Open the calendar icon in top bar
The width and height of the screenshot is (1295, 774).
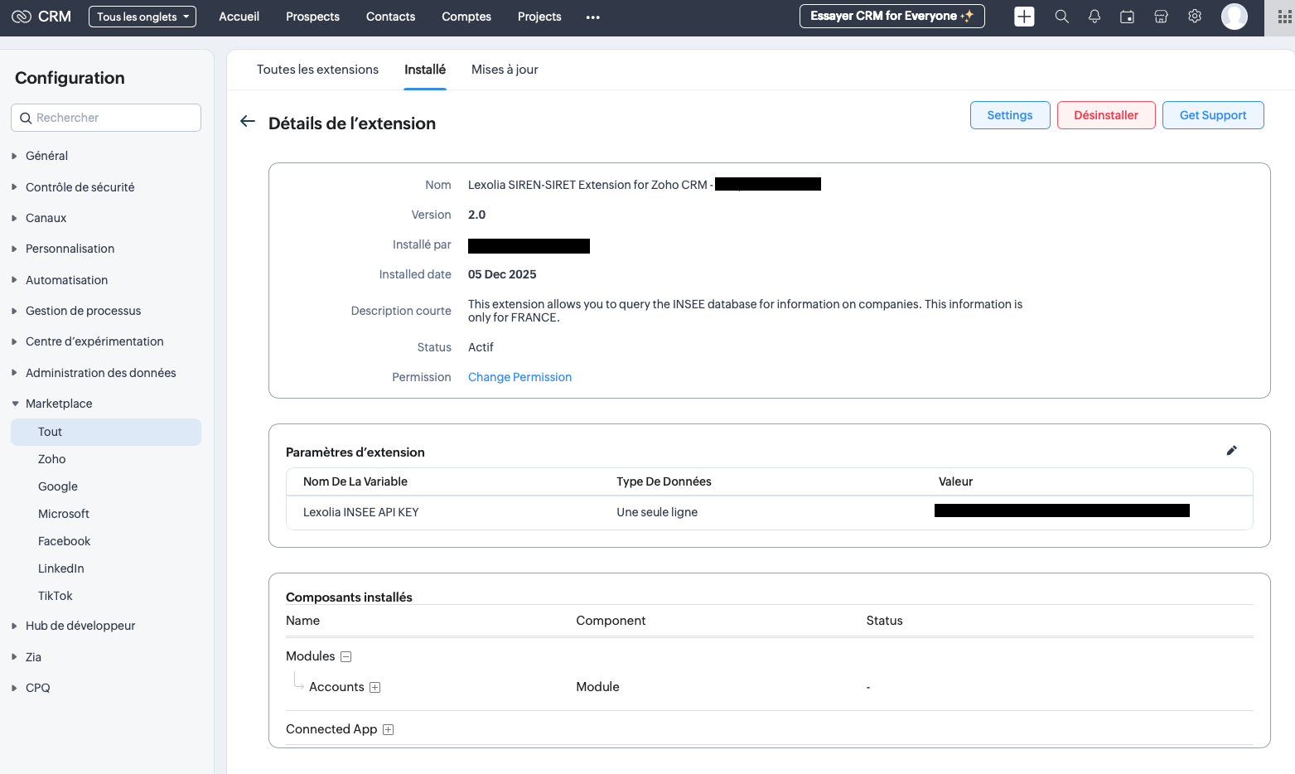coord(1127,17)
